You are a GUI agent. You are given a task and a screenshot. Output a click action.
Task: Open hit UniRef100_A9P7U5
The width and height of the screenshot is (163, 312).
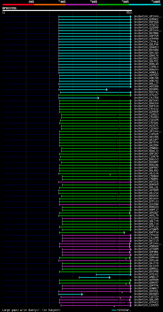[146, 36]
